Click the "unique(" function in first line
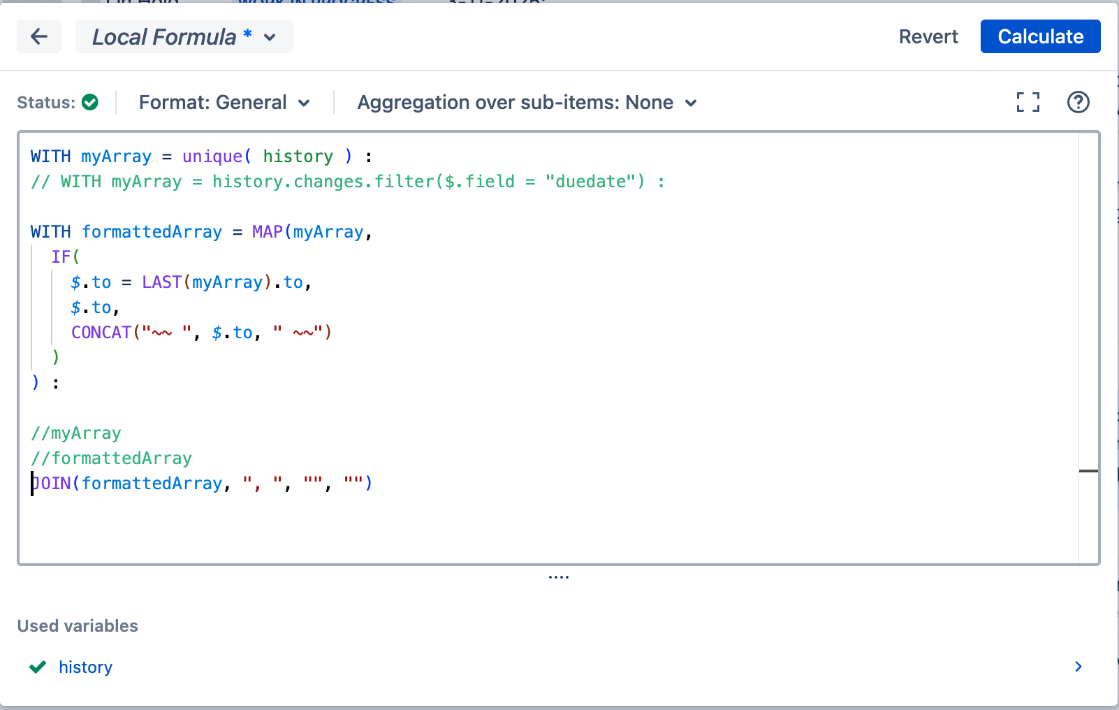Screen dimensions: 1119x710 pyautogui.click(x=217, y=157)
